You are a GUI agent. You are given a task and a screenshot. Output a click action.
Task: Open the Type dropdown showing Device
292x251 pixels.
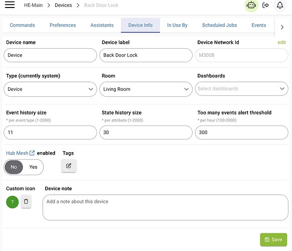click(50, 89)
